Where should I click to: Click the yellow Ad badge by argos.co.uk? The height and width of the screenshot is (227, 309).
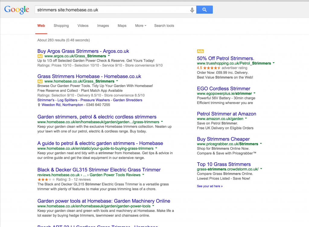click(40, 56)
